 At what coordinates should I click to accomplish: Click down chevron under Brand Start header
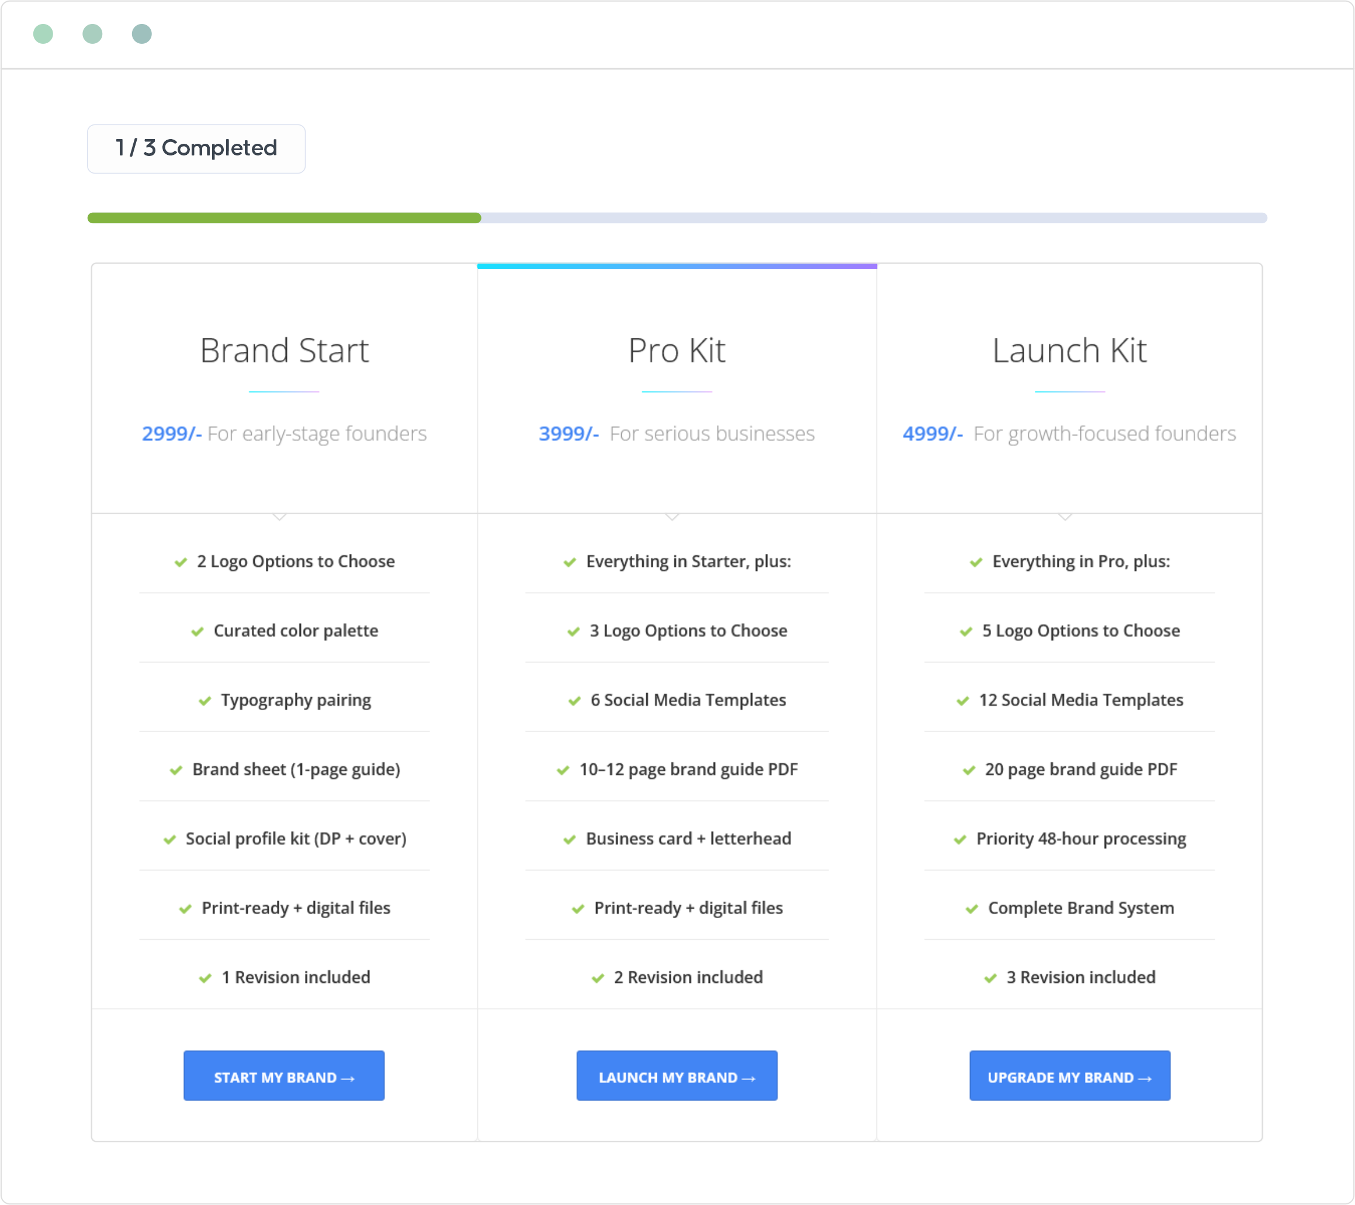pyautogui.click(x=280, y=517)
